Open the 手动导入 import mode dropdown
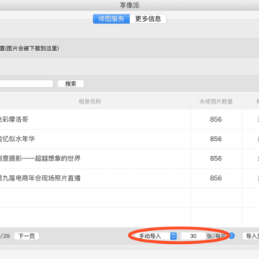The image size is (259, 259). tap(155, 236)
